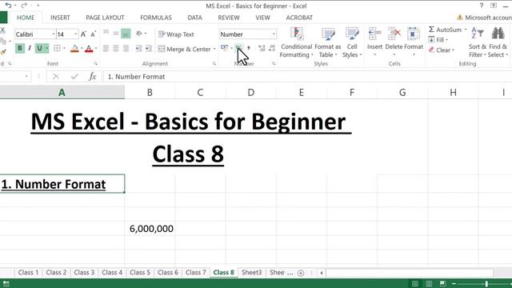Click the Borders icon

[x=57, y=48]
